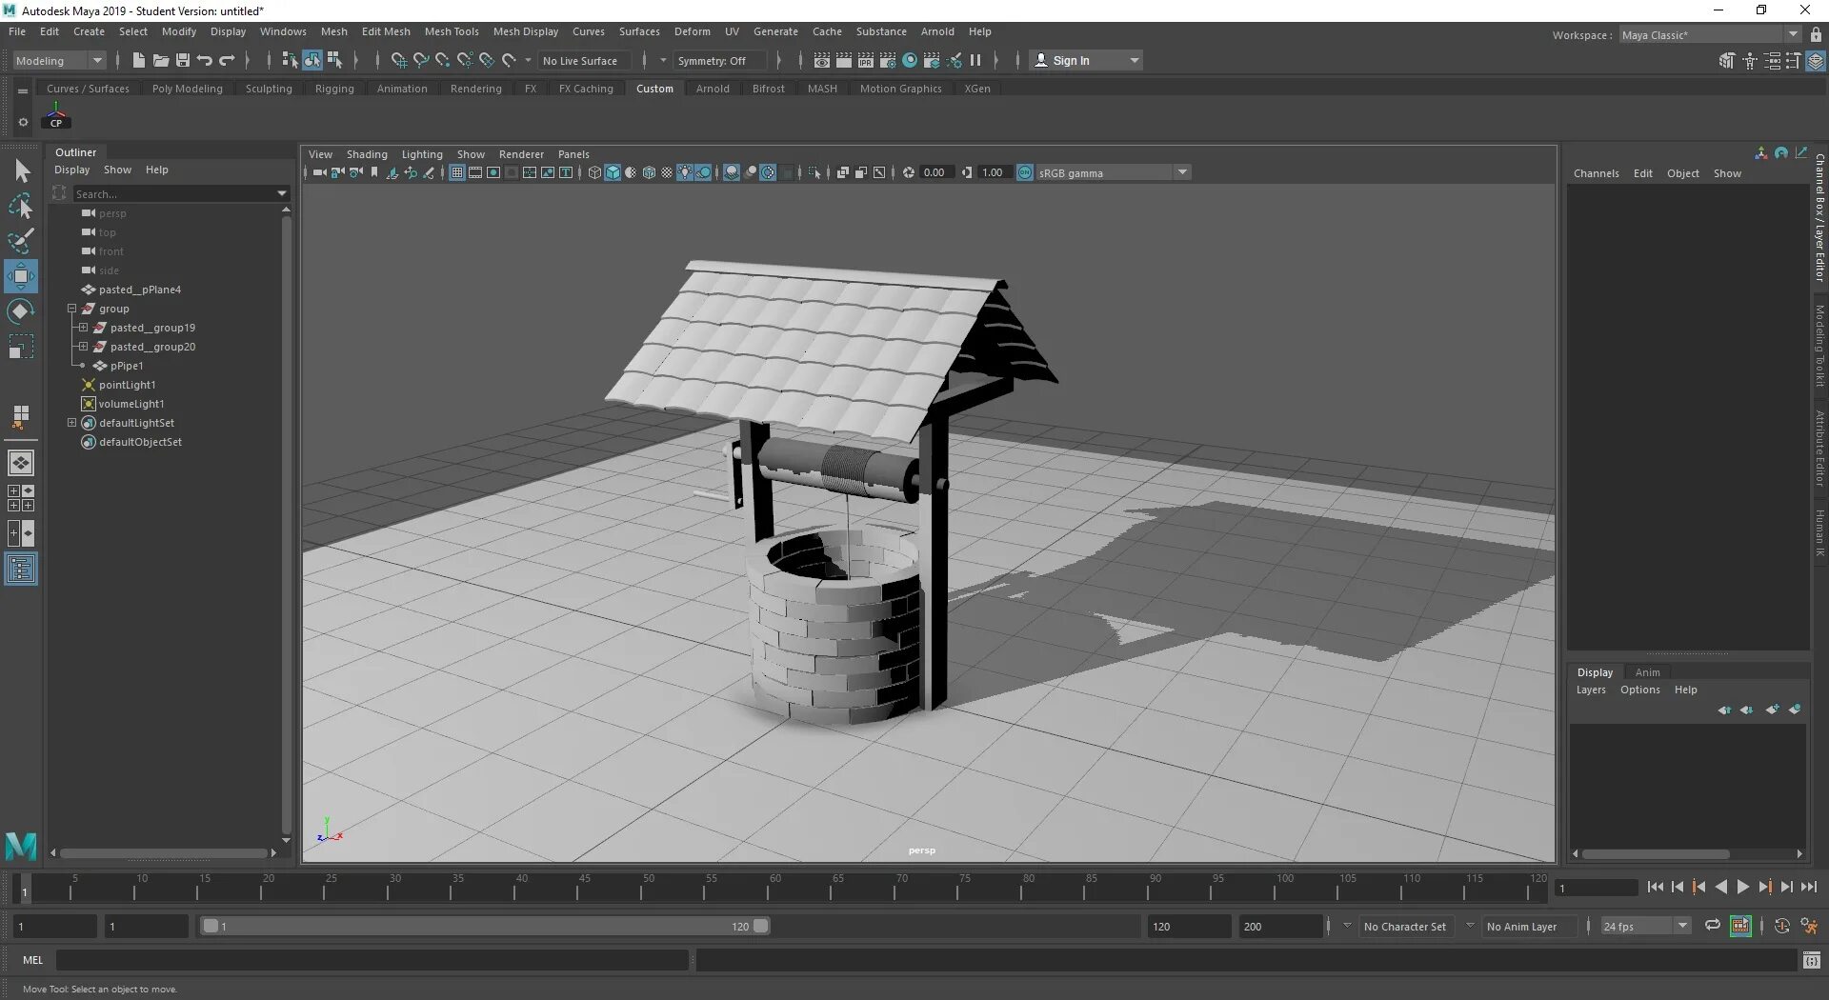Screen dimensions: 1829x1000
Task: Toggle Outliner panel button in toolbox
Action: point(21,569)
